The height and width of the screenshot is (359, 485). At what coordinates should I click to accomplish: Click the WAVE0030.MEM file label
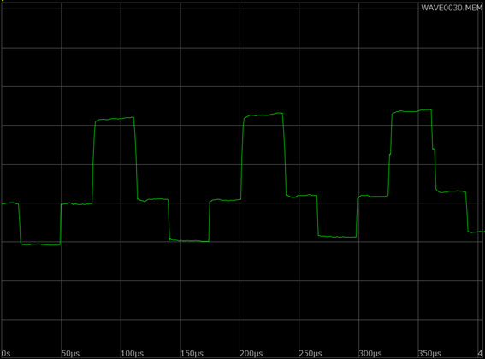pos(452,8)
